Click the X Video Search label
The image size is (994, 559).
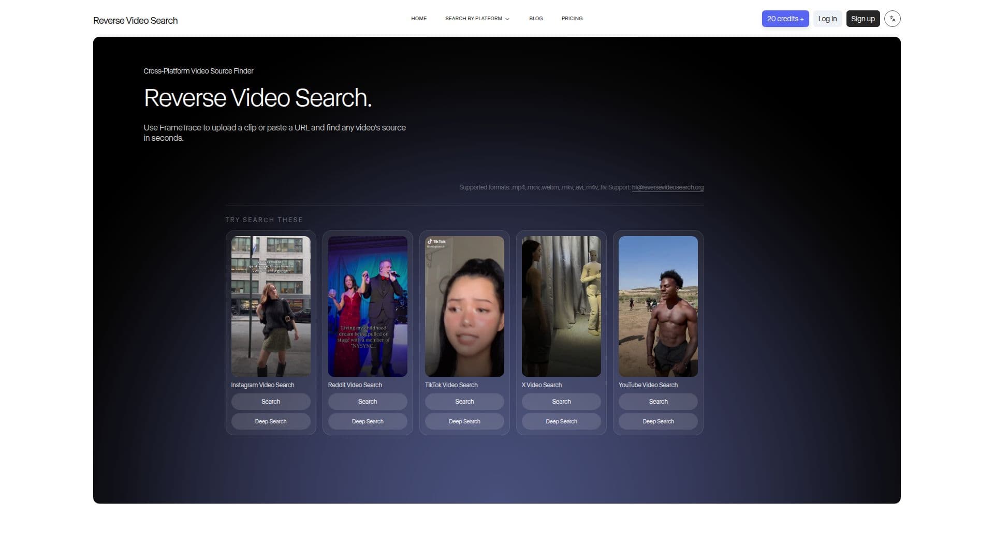[542, 385]
